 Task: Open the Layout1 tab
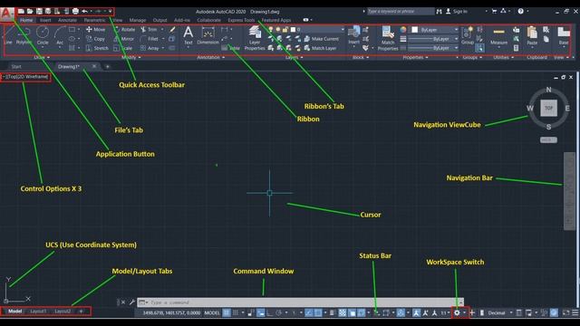click(x=38, y=312)
